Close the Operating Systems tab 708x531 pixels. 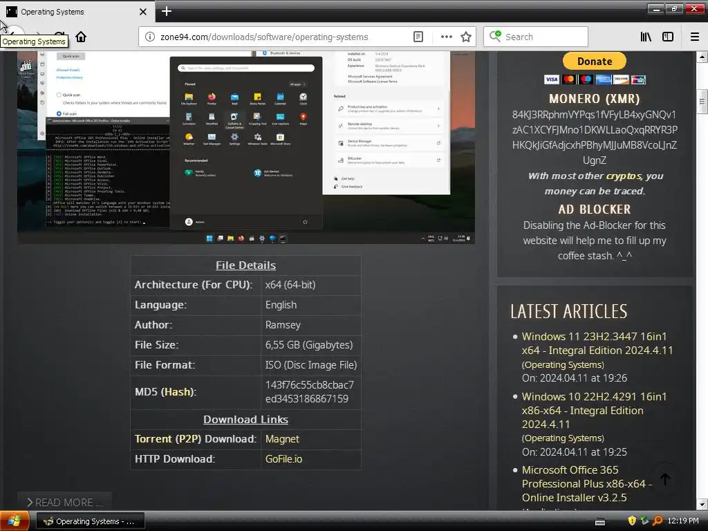[142, 12]
